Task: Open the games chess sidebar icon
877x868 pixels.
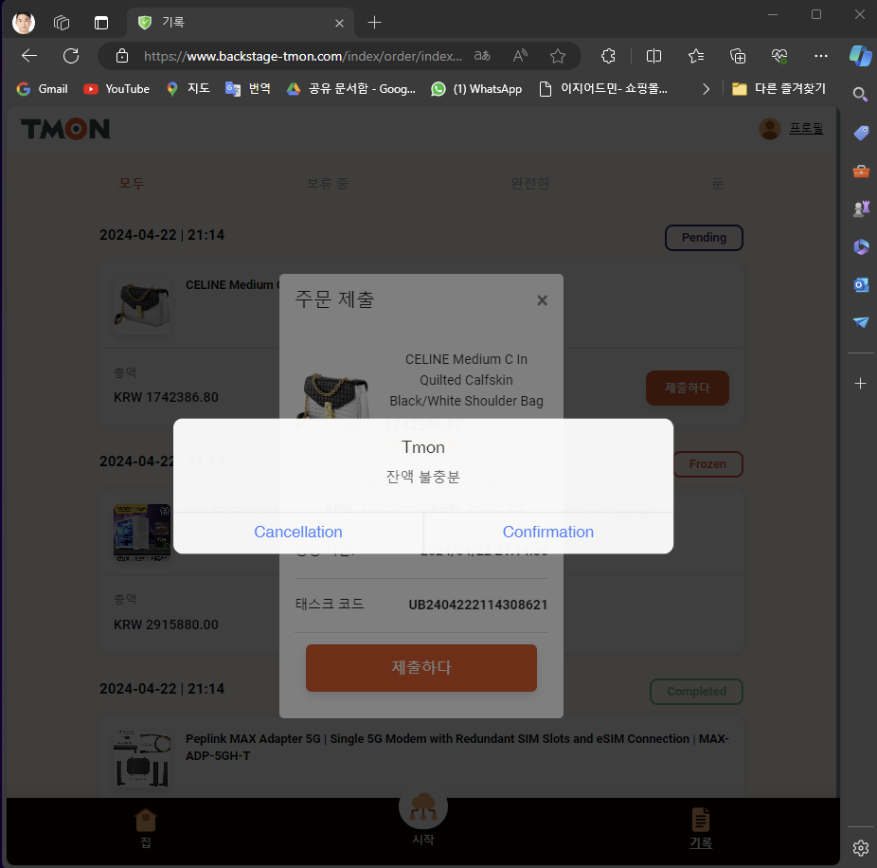Action: click(x=861, y=208)
